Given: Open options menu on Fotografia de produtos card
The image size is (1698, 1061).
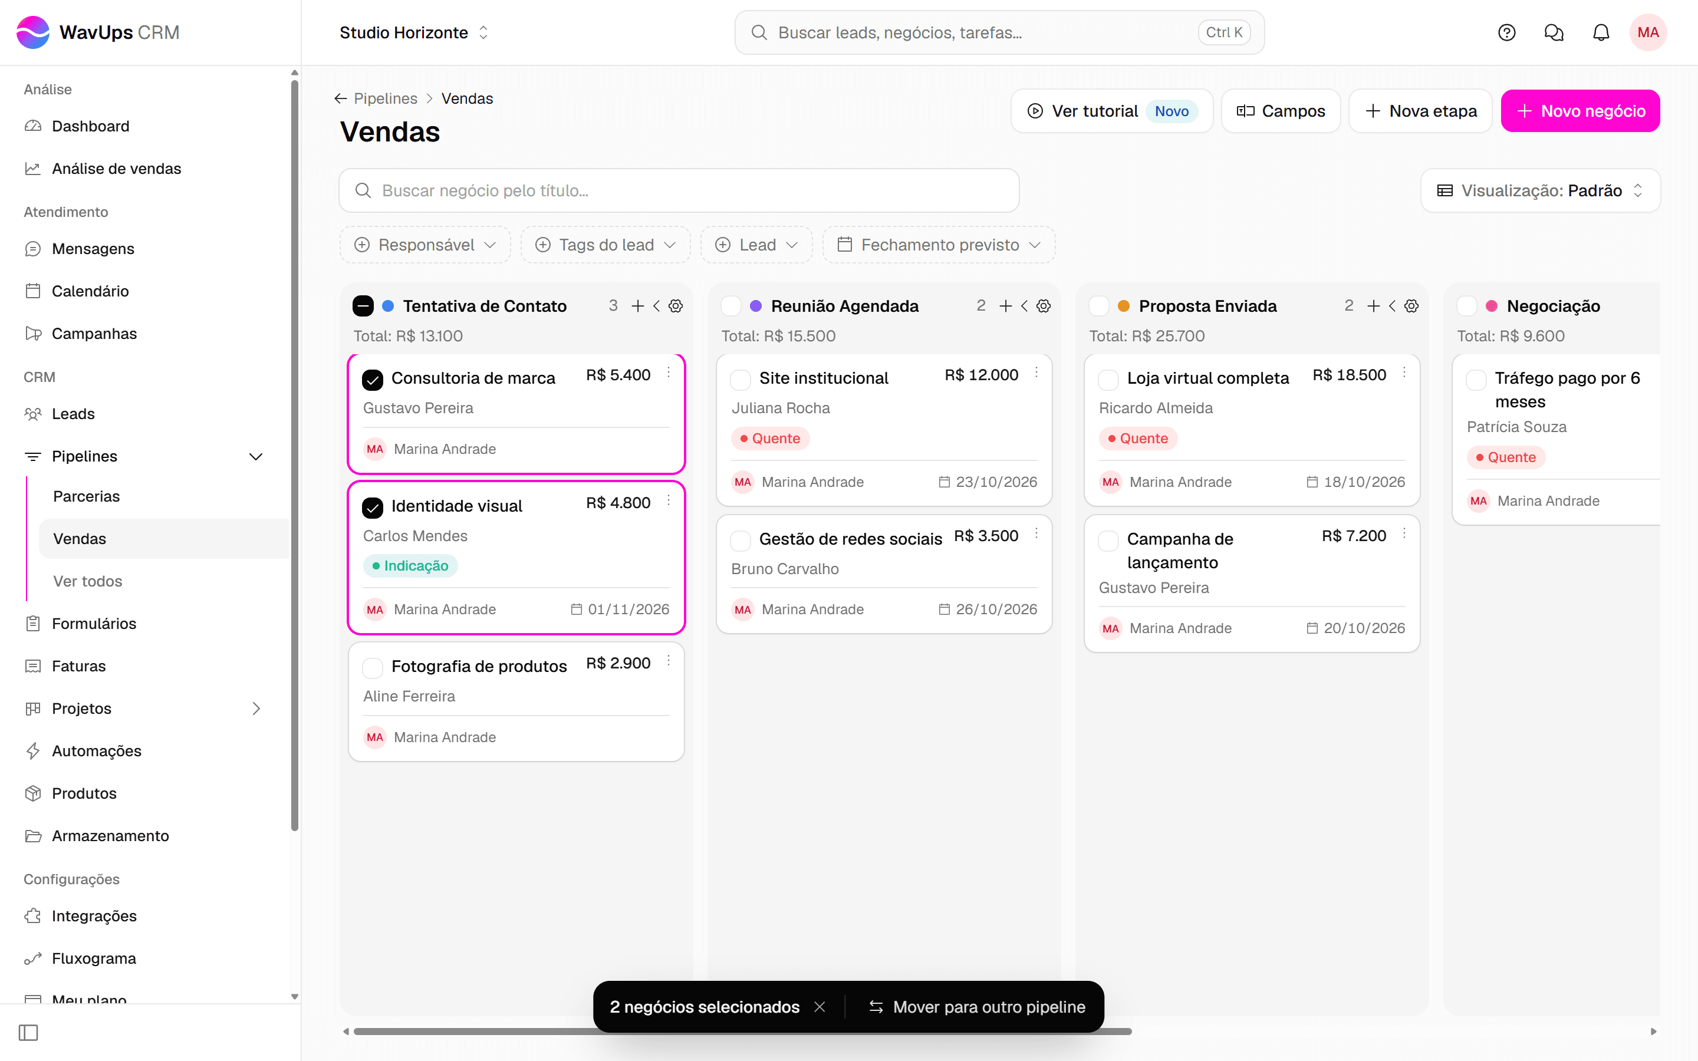Looking at the screenshot, I should click(669, 660).
